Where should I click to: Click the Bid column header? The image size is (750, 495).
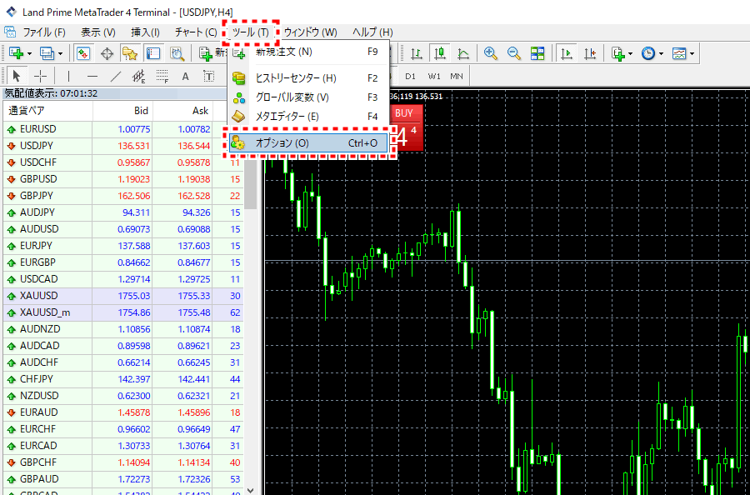point(122,111)
